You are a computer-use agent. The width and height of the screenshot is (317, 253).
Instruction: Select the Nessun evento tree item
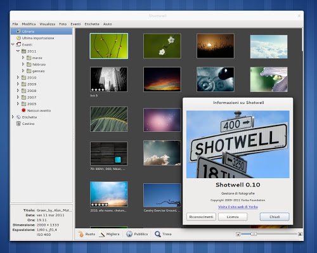(39, 110)
